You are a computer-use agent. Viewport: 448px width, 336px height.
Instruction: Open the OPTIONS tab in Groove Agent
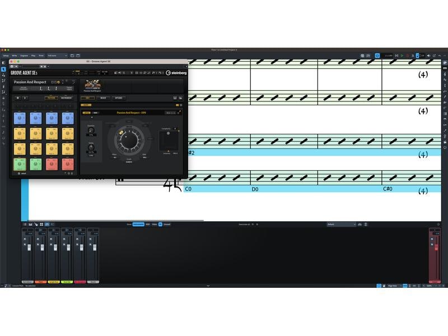click(x=119, y=98)
